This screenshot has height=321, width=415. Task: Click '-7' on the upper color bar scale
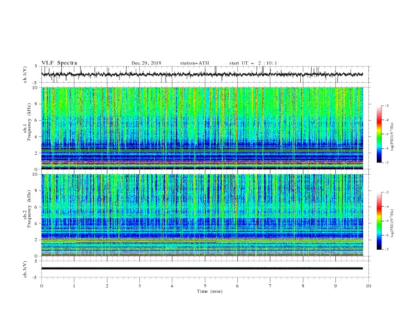(386, 163)
